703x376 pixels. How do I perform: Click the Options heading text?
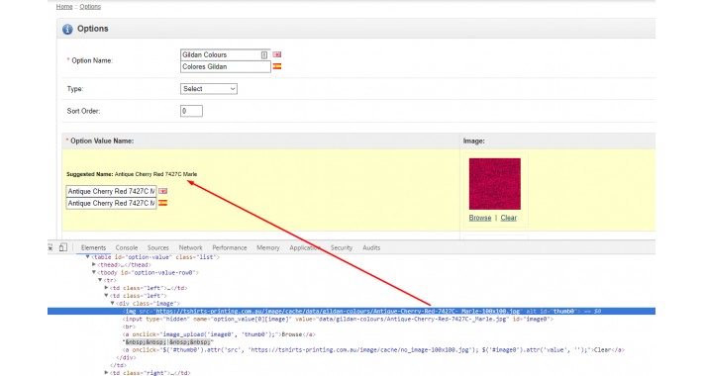coord(93,29)
